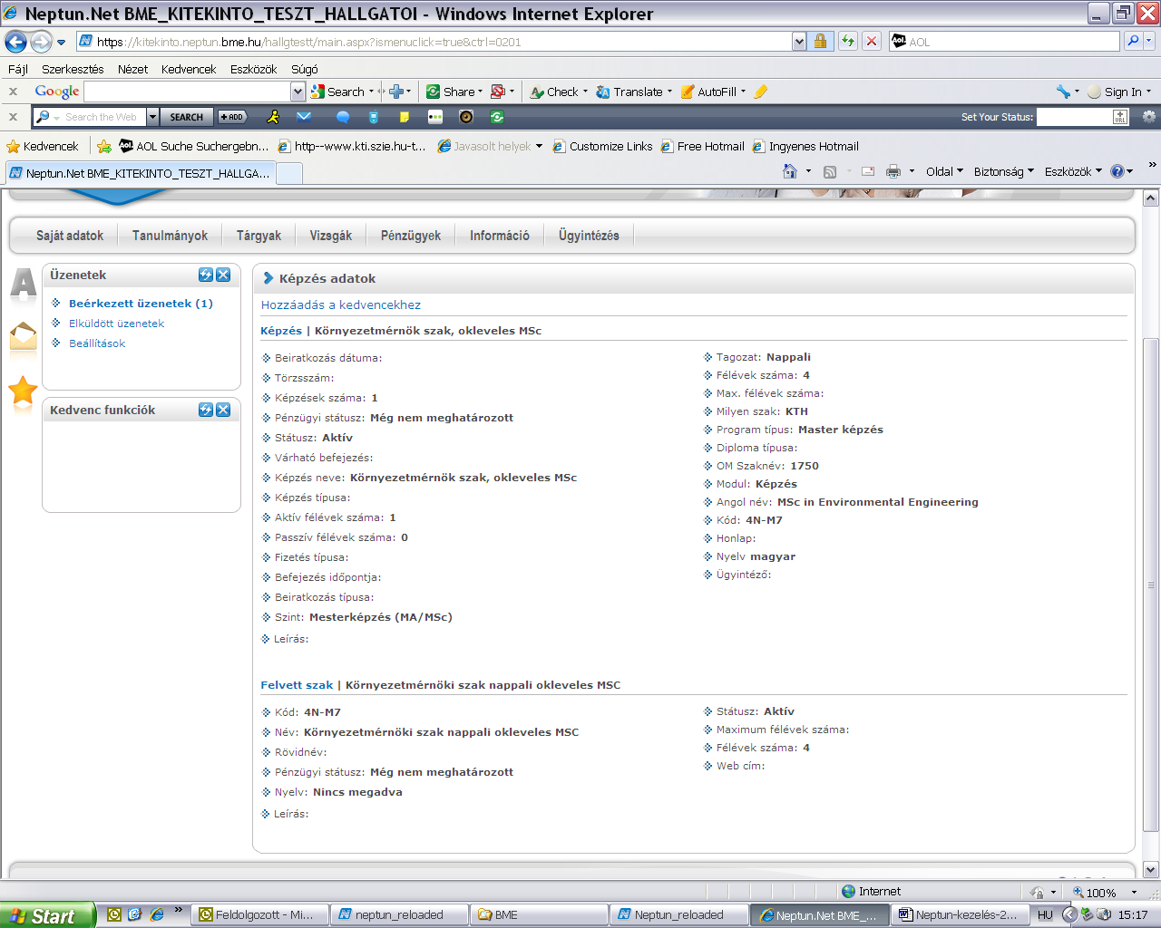
Task: Click the large letter A sidebar icon
Action: [x=23, y=284]
